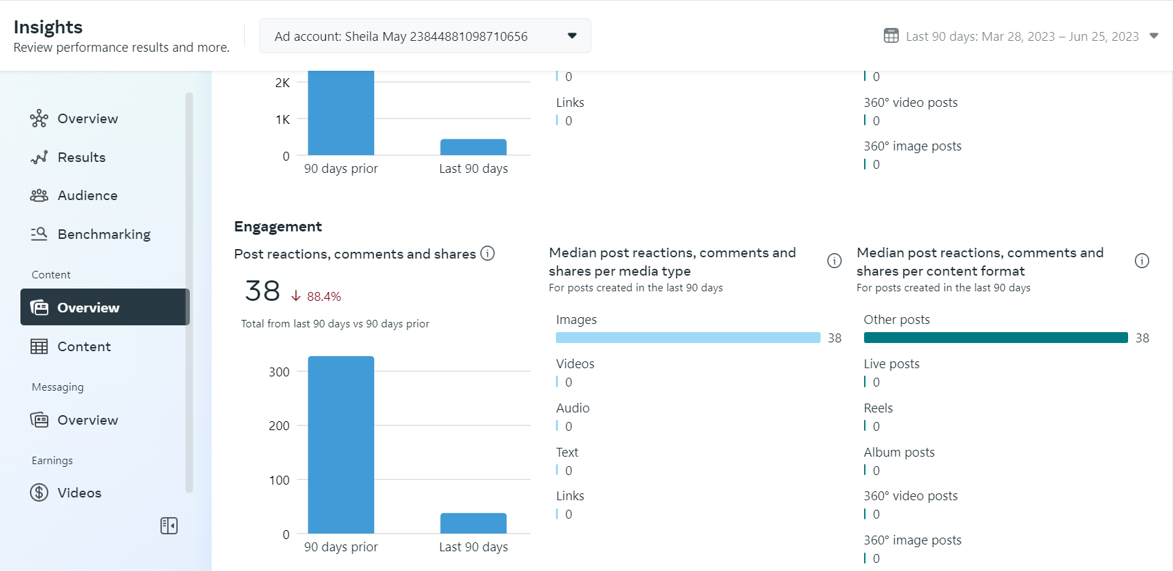This screenshot has width=1173, height=571.
Task: Click the calendar icon in date range
Action: [891, 36]
